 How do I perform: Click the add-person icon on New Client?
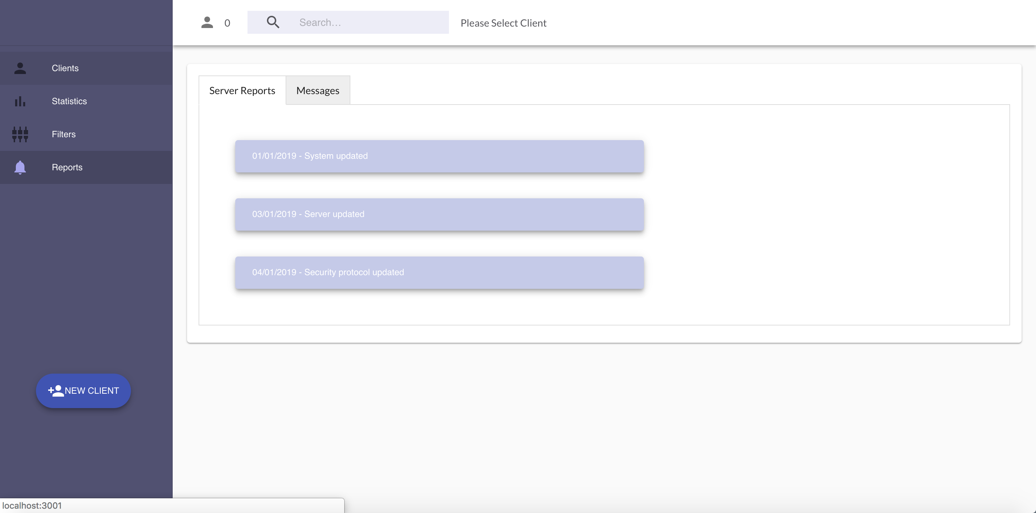coord(56,391)
